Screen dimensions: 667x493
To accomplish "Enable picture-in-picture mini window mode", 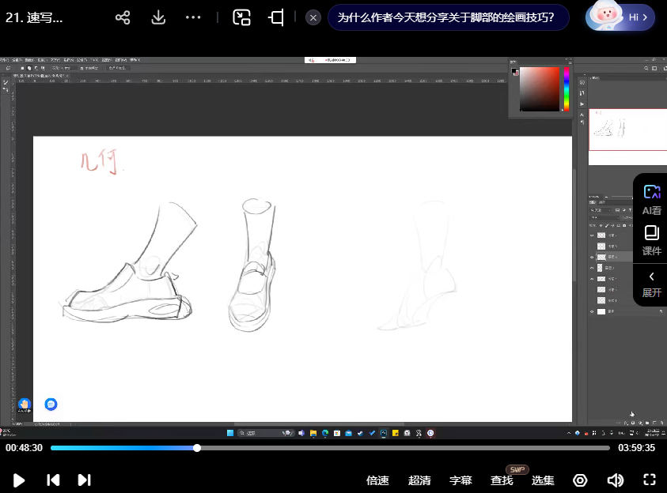I will click(x=241, y=17).
